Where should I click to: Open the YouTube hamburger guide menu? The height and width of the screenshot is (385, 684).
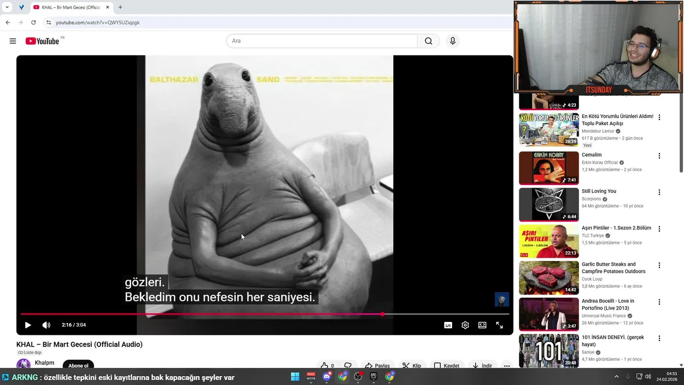(x=13, y=41)
